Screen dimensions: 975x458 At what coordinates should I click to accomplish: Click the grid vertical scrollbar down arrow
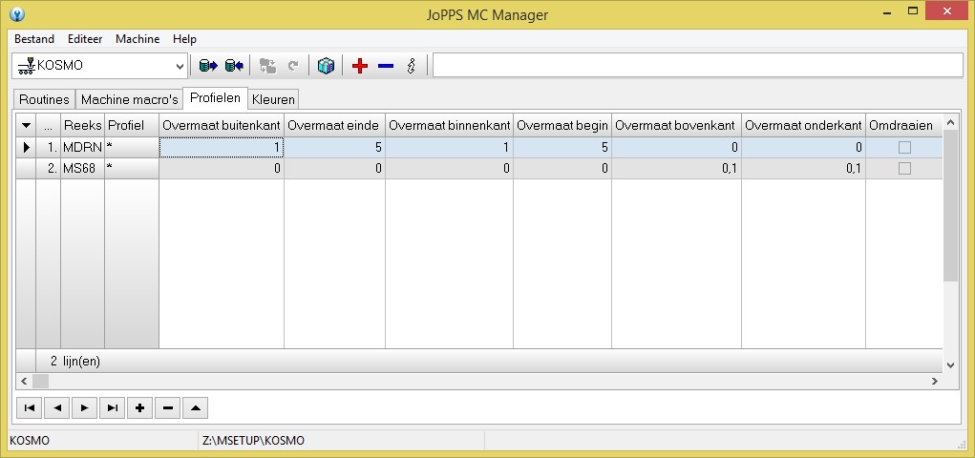point(950,365)
